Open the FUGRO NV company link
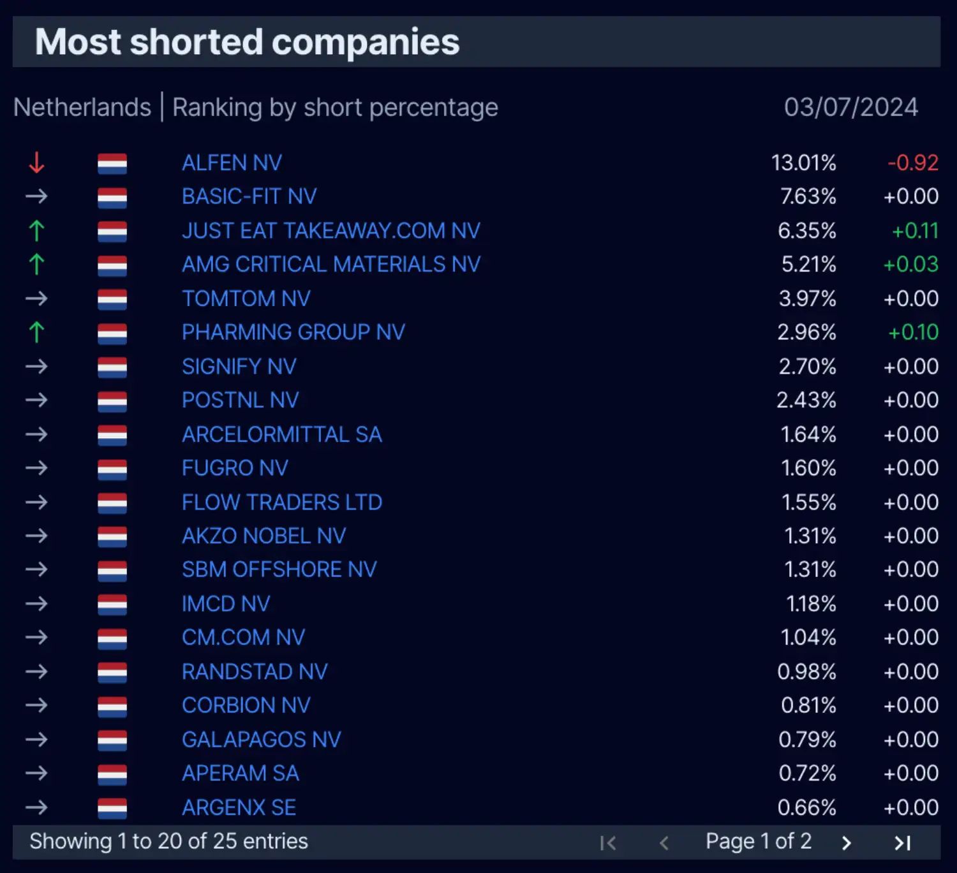Viewport: 957px width, 873px height. coord(235,468)
